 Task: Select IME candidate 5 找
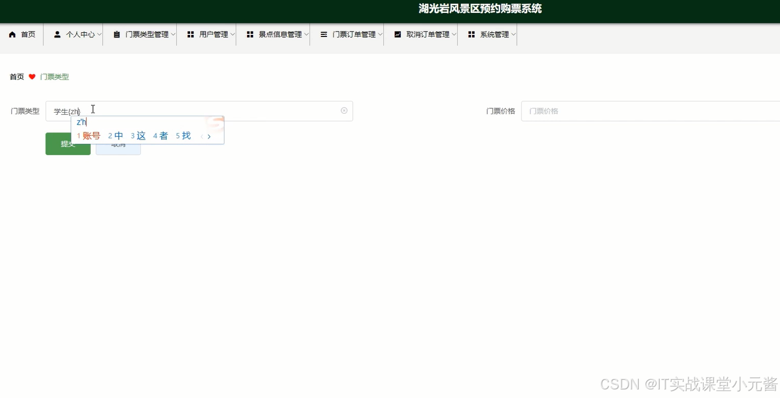pos(183,136)
